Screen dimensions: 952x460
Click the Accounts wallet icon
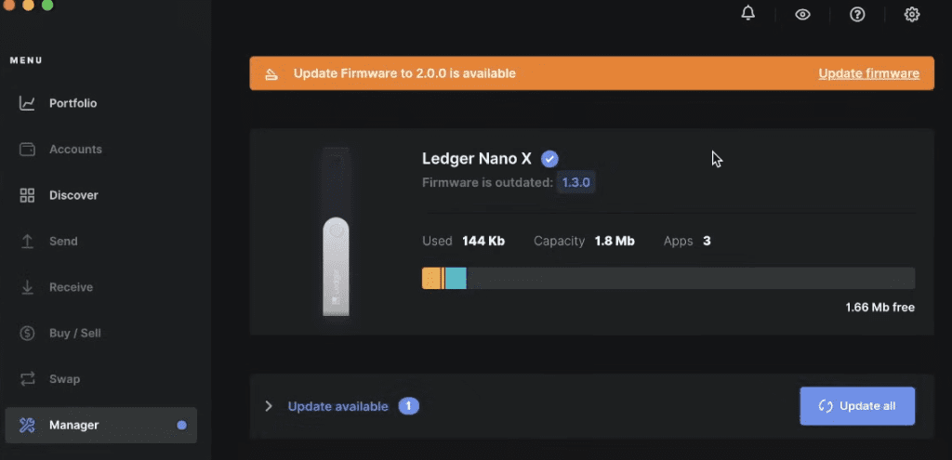coord(28,149)
